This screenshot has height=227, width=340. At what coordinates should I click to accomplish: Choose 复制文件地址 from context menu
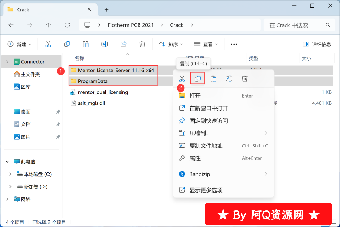(x=223, y=145)
